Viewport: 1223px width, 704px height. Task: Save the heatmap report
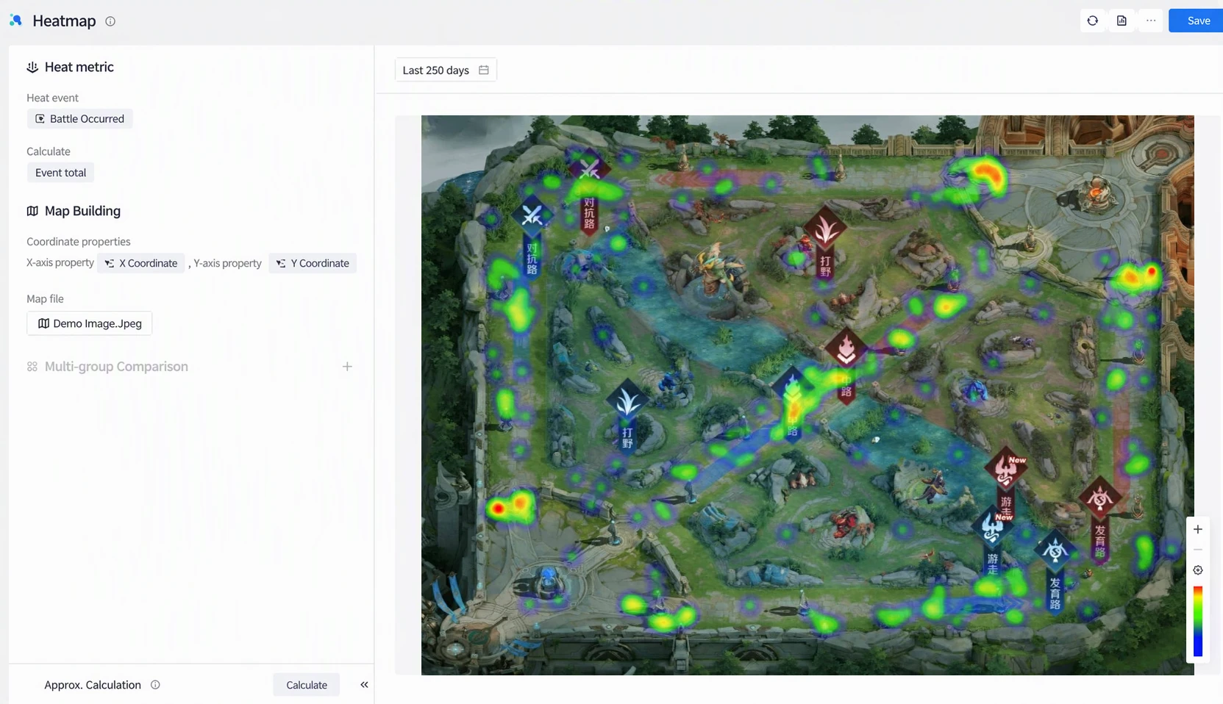click(x=1198, y=21)
